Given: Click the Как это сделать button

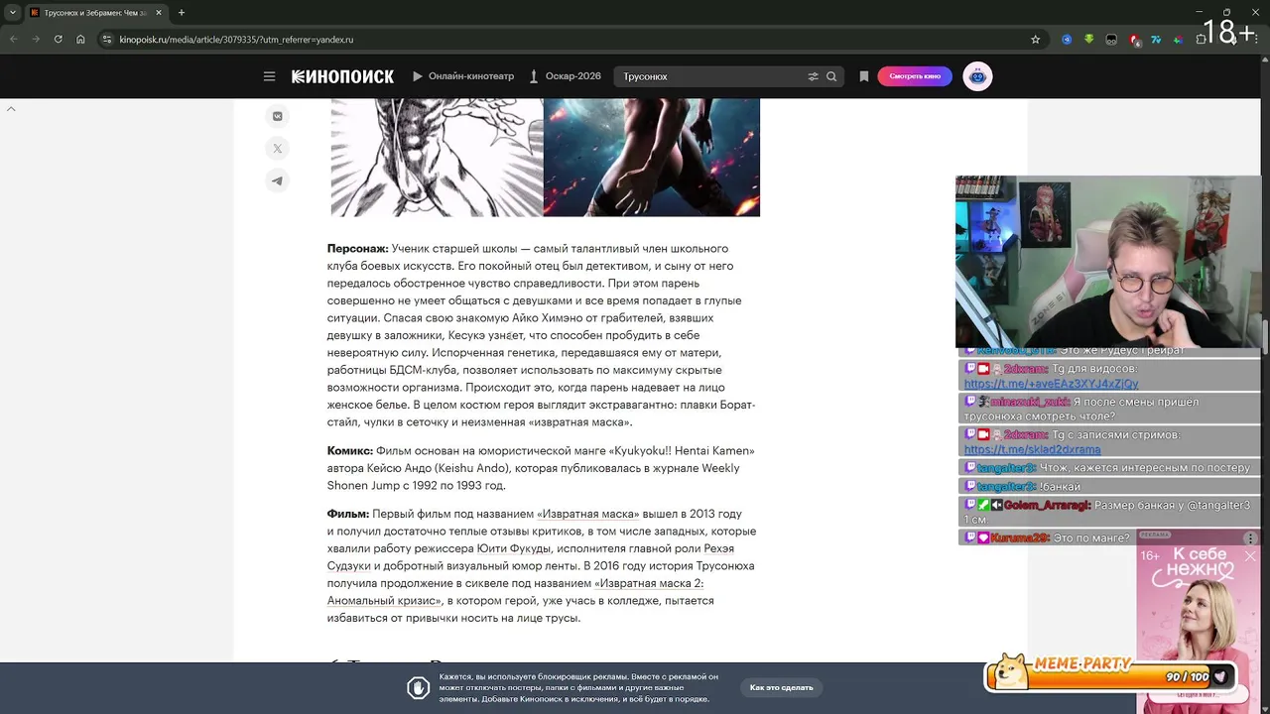Looking at the screenshot, I should click(781, 687).
